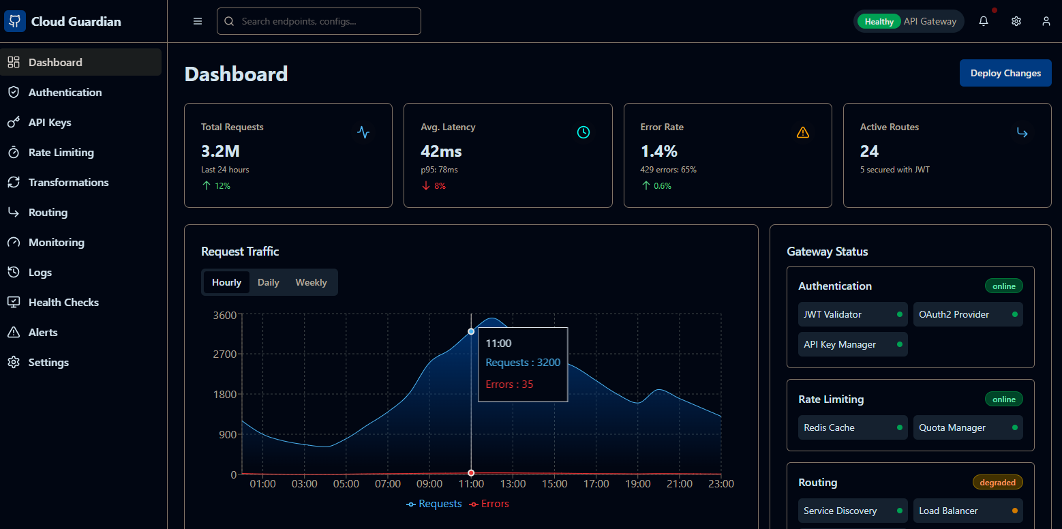
Task: Click the Gateway Status heading
Action: click(828, 252)
